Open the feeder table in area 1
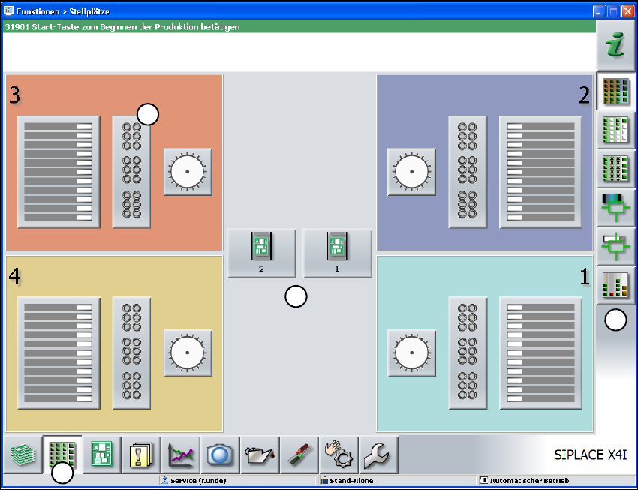638x490 pixels. (540, 353)
